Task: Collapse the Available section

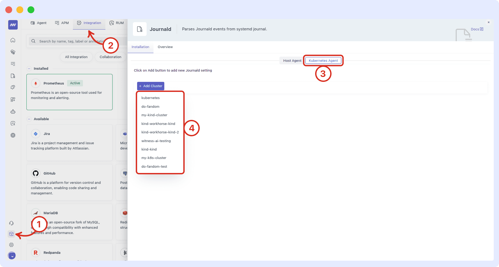Action: (29, 119)
